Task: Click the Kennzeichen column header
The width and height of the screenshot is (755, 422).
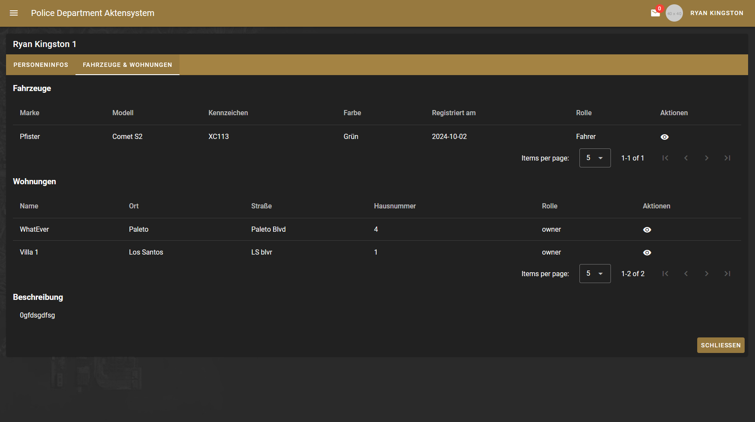Action: (x=228, y=113)
